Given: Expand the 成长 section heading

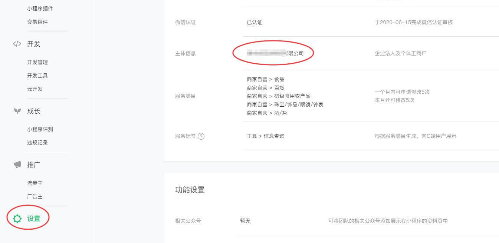Looking at the screenshot, I should 34,111.
